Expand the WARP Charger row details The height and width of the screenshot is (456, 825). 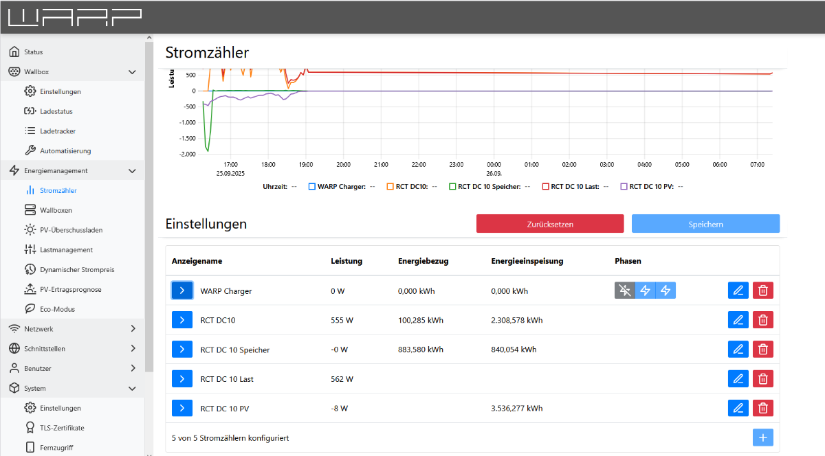pos(181,290)
